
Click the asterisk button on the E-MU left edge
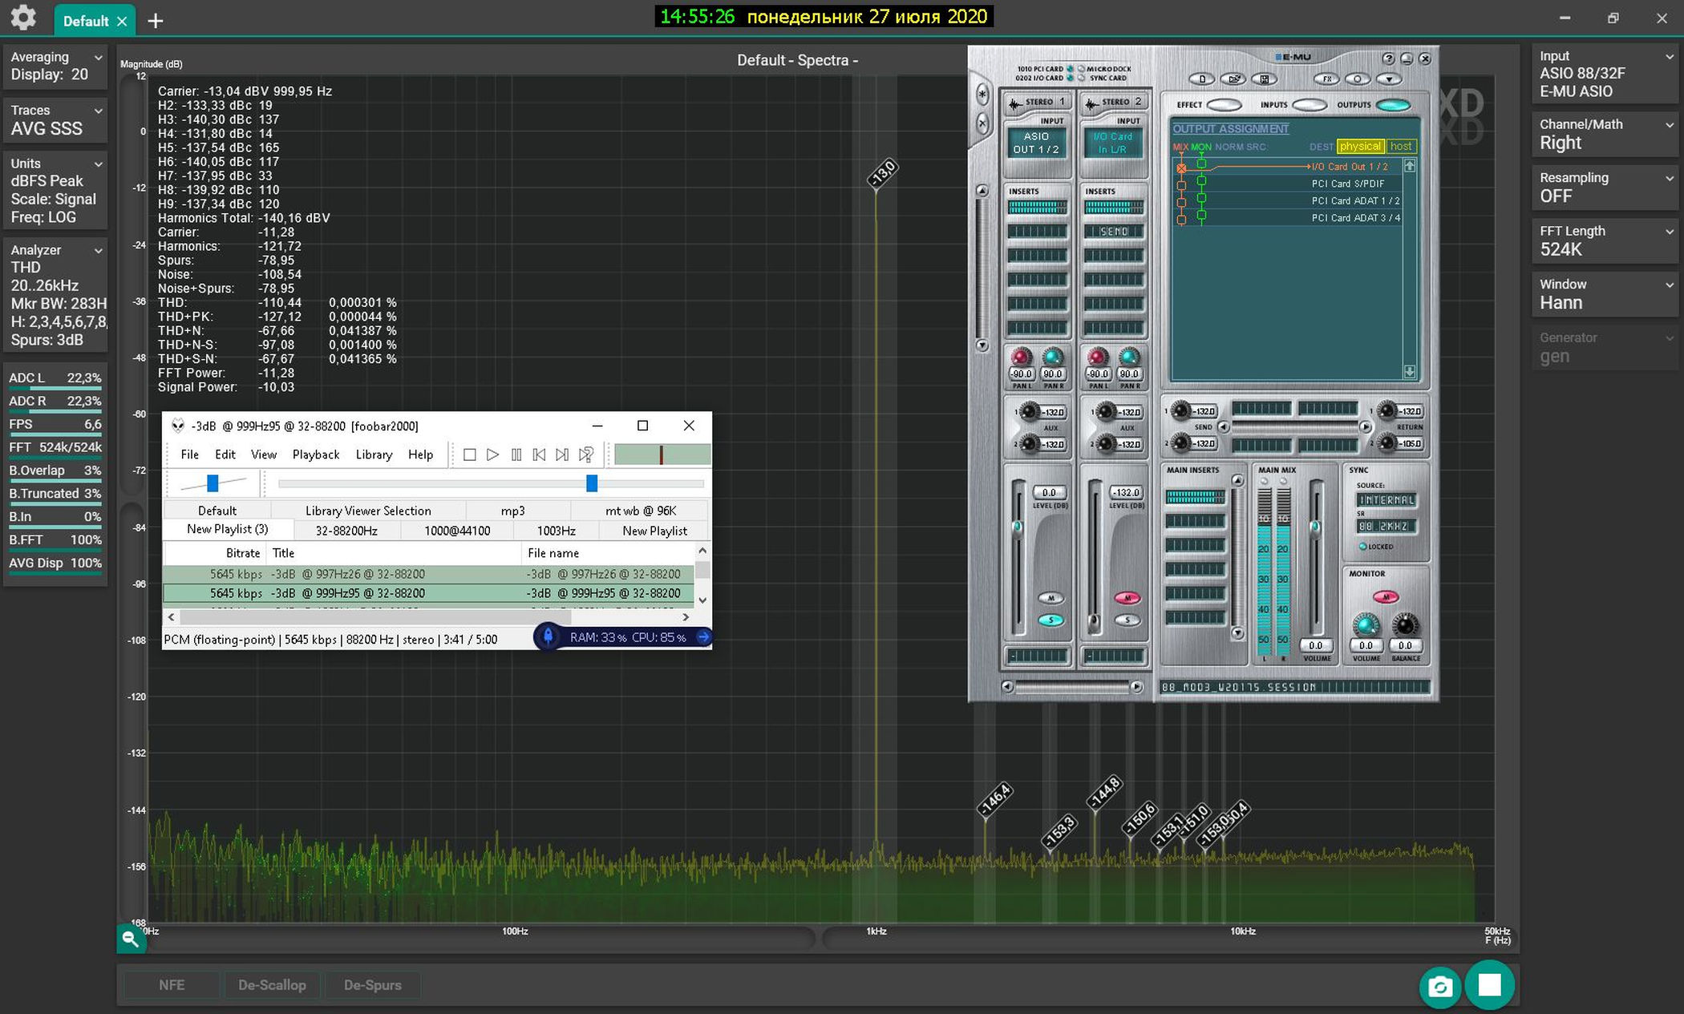(982, 95)
